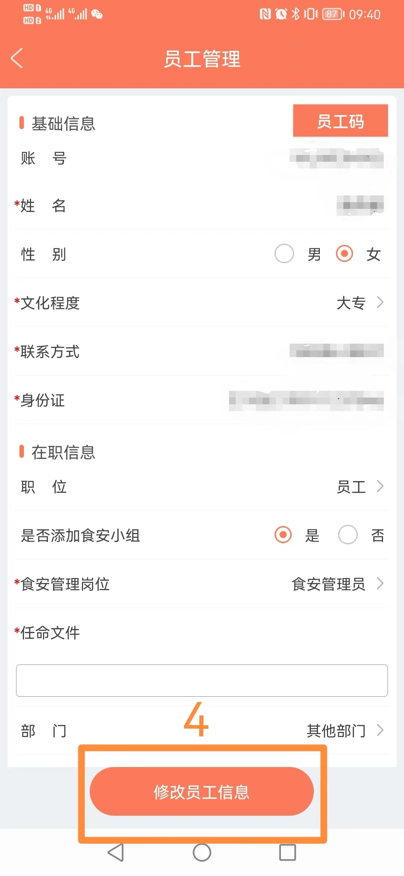
Task: Tap the back arrow in header
Action: tap(17, 58)
